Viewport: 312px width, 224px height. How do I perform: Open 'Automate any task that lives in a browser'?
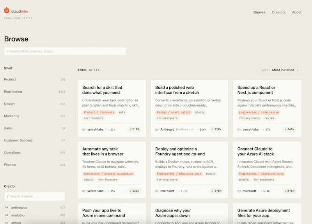(x=103, y=151)
